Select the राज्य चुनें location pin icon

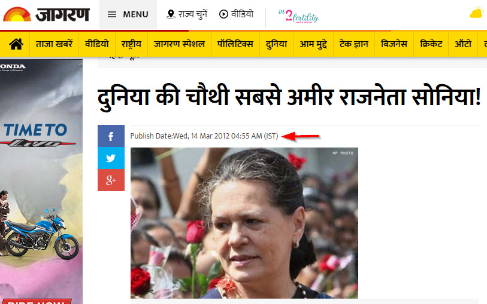click(171, 14)
